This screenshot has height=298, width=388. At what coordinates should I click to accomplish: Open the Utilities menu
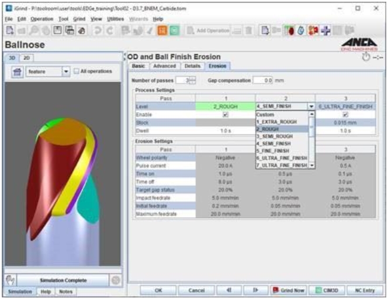[116, 19]
